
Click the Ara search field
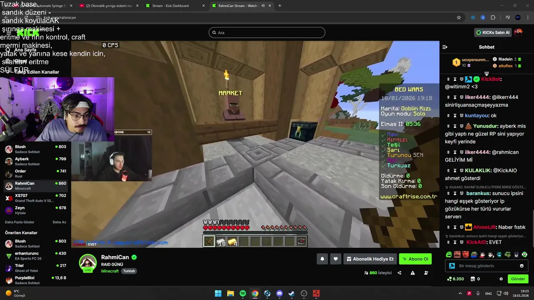(267, 32)
